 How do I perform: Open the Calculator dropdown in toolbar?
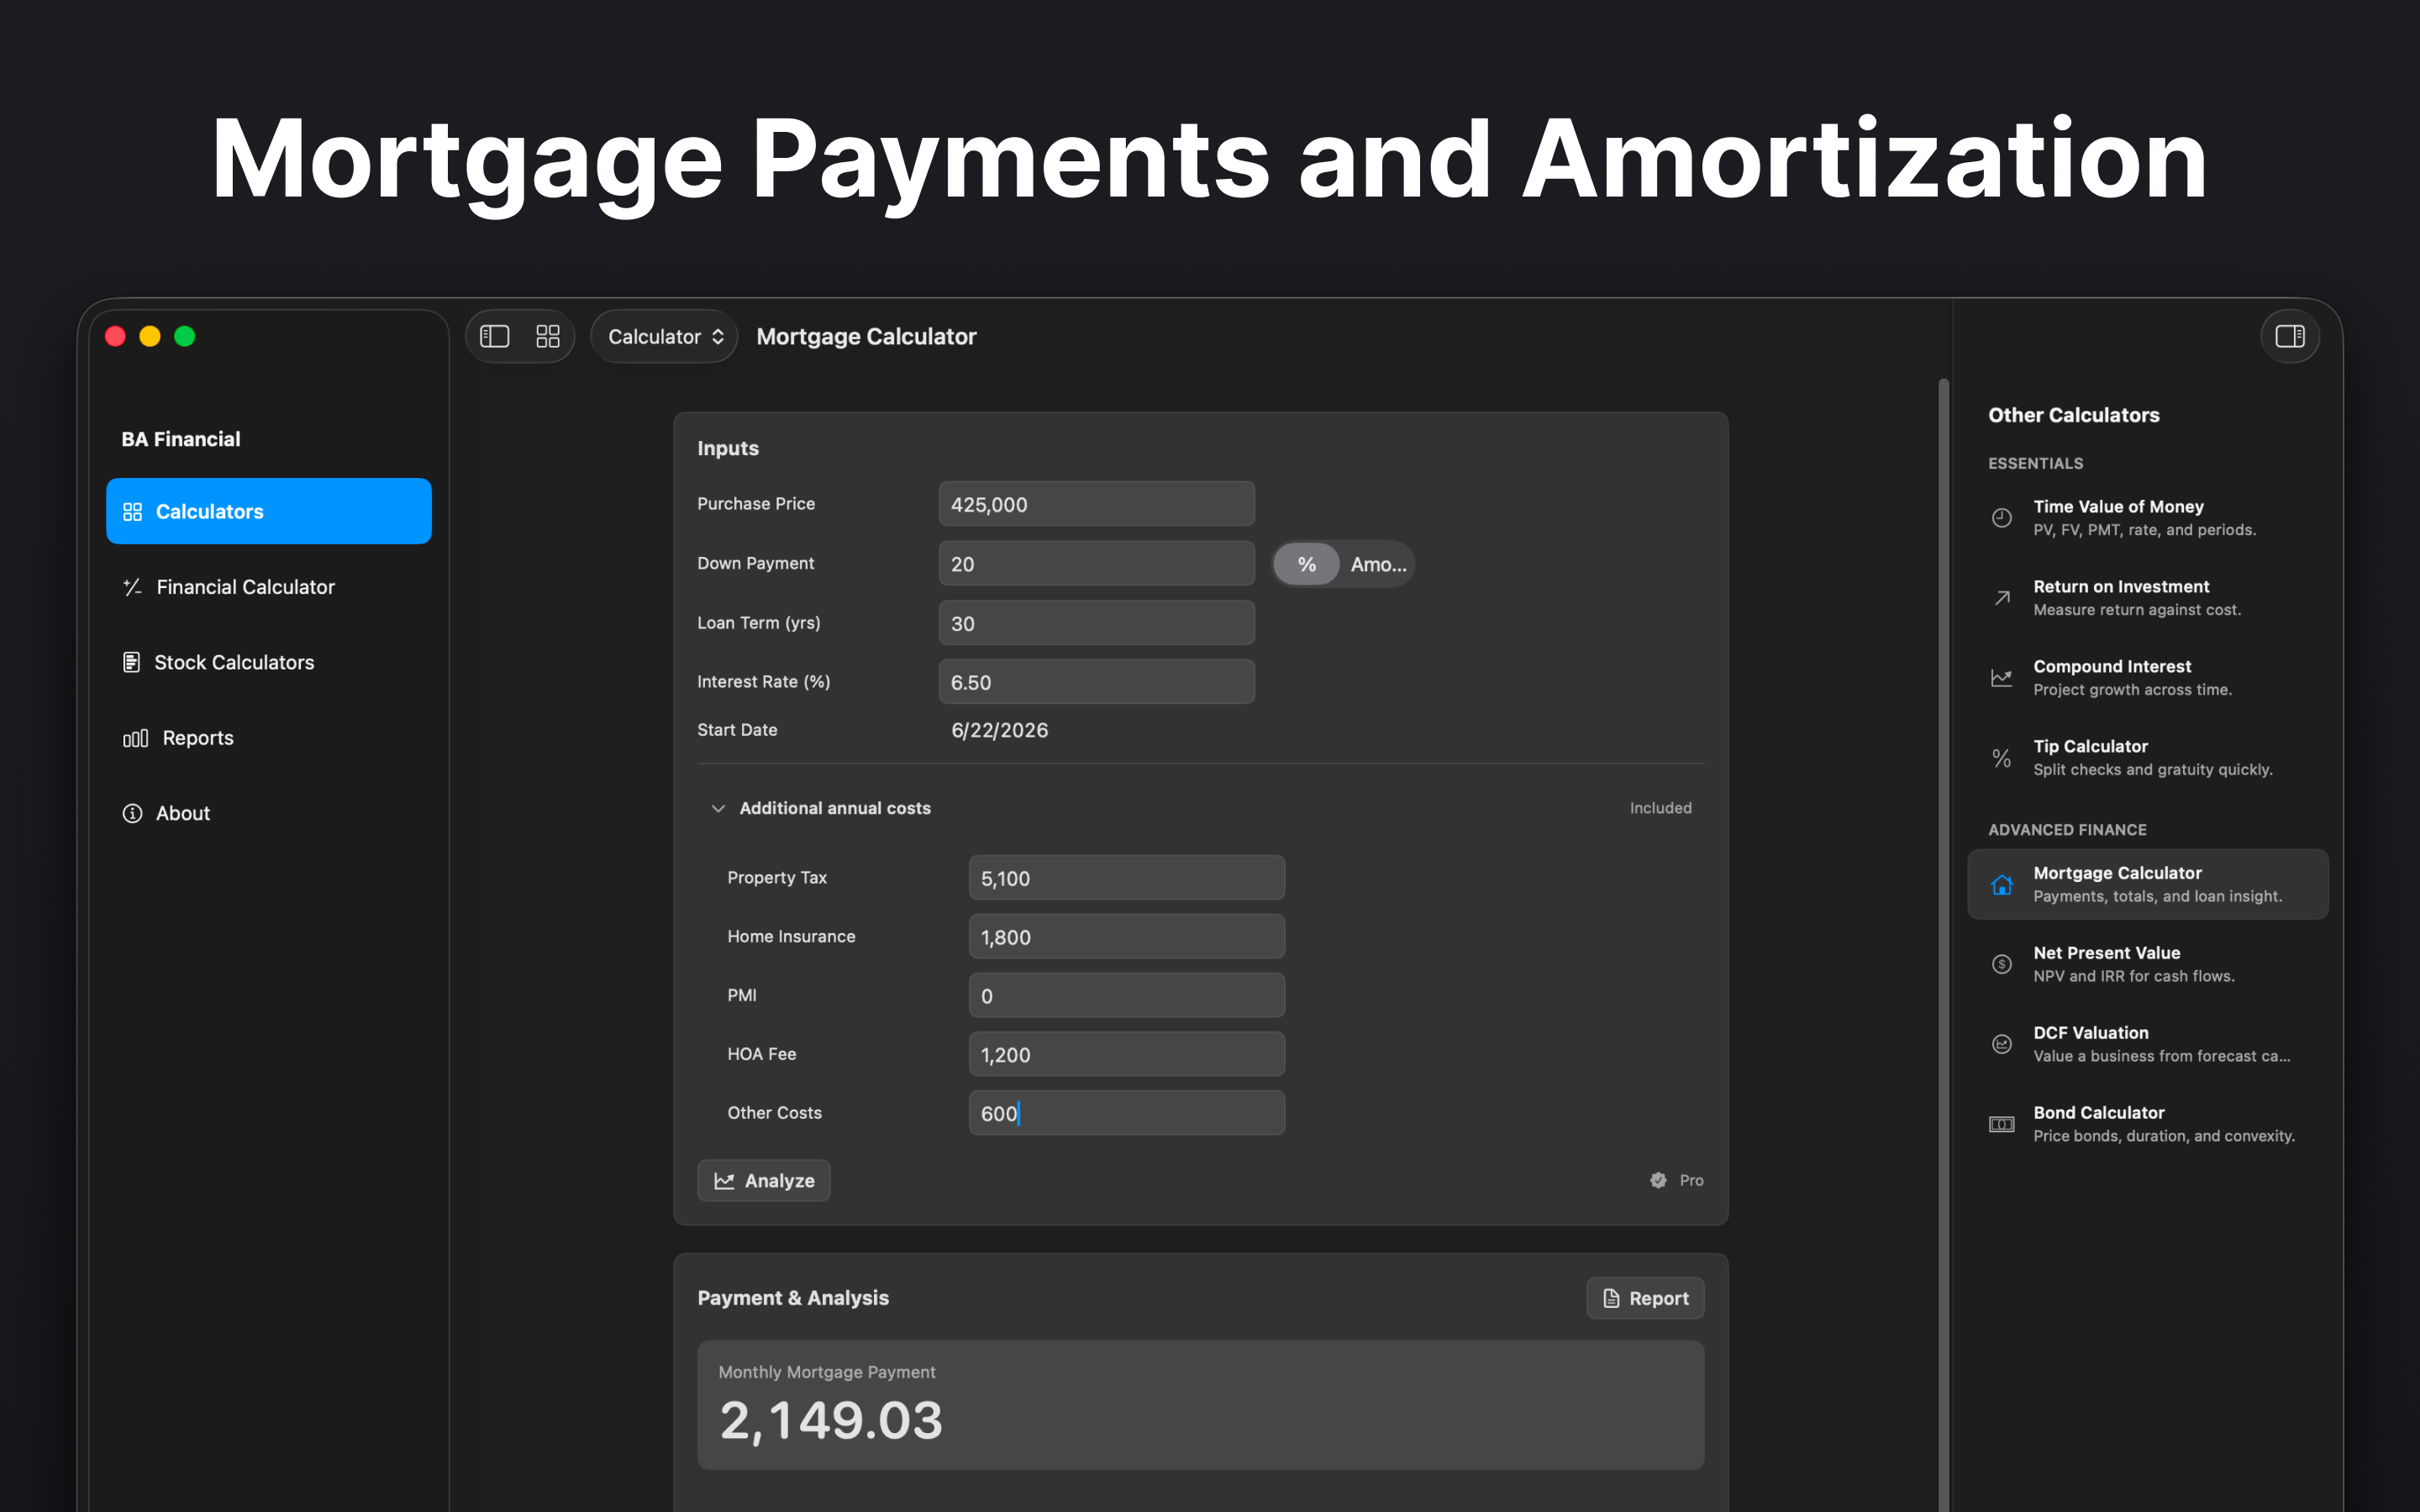[664, 336]
